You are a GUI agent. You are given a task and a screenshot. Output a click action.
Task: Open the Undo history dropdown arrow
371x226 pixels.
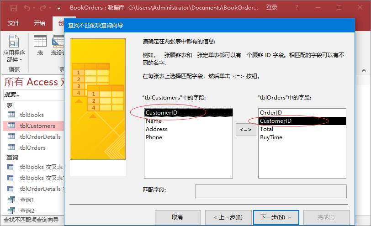[x=35, y=8]
